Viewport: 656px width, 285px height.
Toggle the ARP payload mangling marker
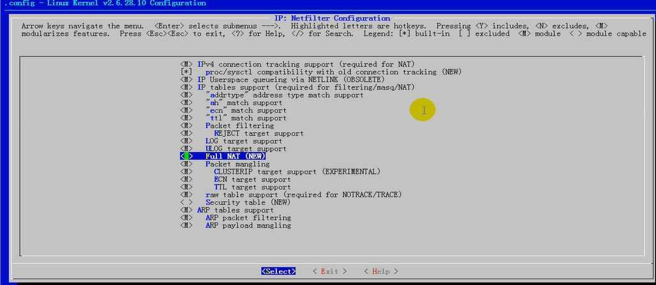tap(186, 225)
